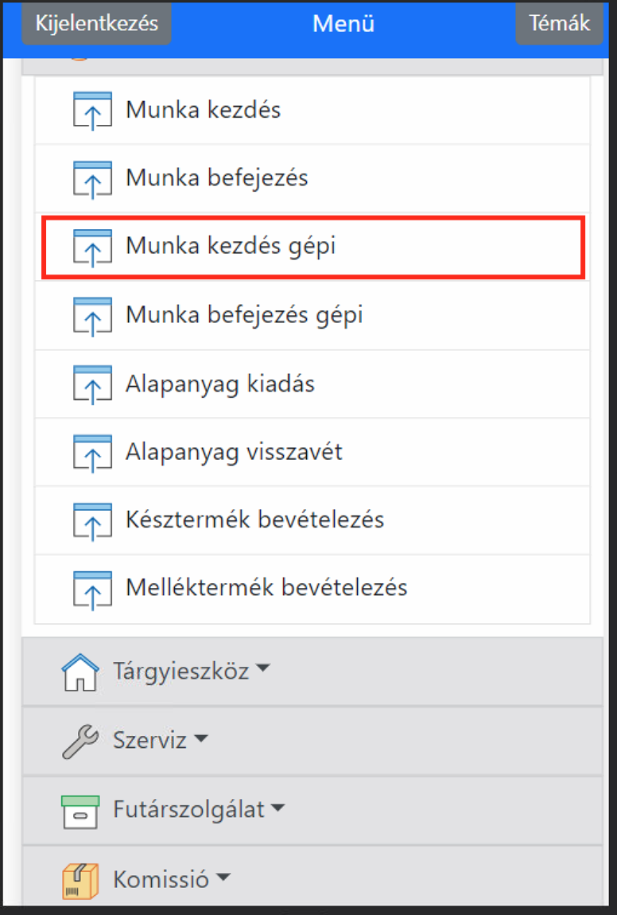Open Munka befejezés gépi menu entry

[244, 316]
